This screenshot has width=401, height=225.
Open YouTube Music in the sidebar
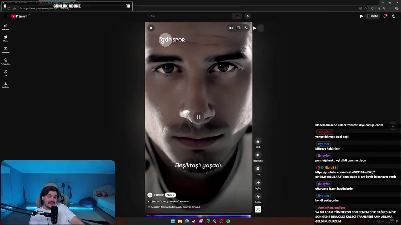(5, 62)
